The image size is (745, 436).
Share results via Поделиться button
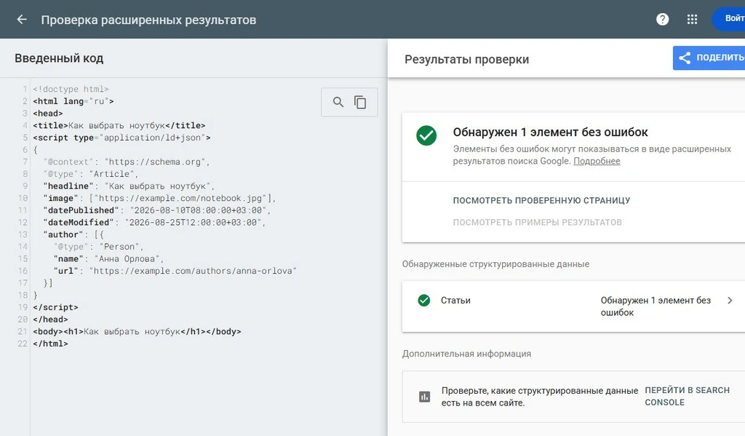(709, 58)
